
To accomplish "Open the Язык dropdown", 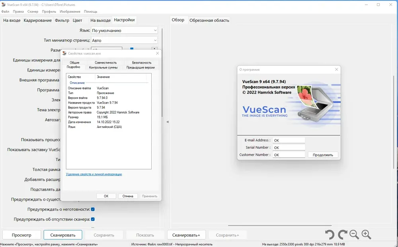I will click(x=124, y=31).
